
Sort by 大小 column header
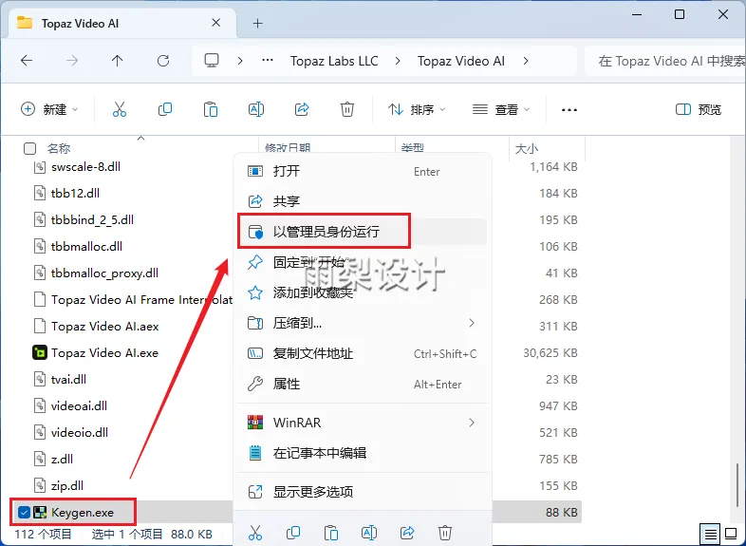click(547, 148)
